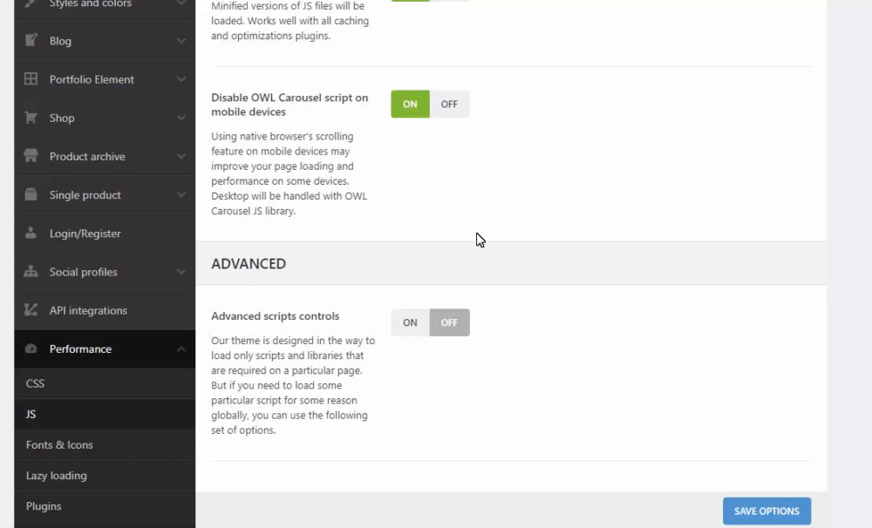872x528 pixels.
Task: Switch Advanced scripts controls to ON
Action: point(410,322)
